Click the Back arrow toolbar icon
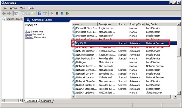The image size is (182, 108). pos(4,13)
